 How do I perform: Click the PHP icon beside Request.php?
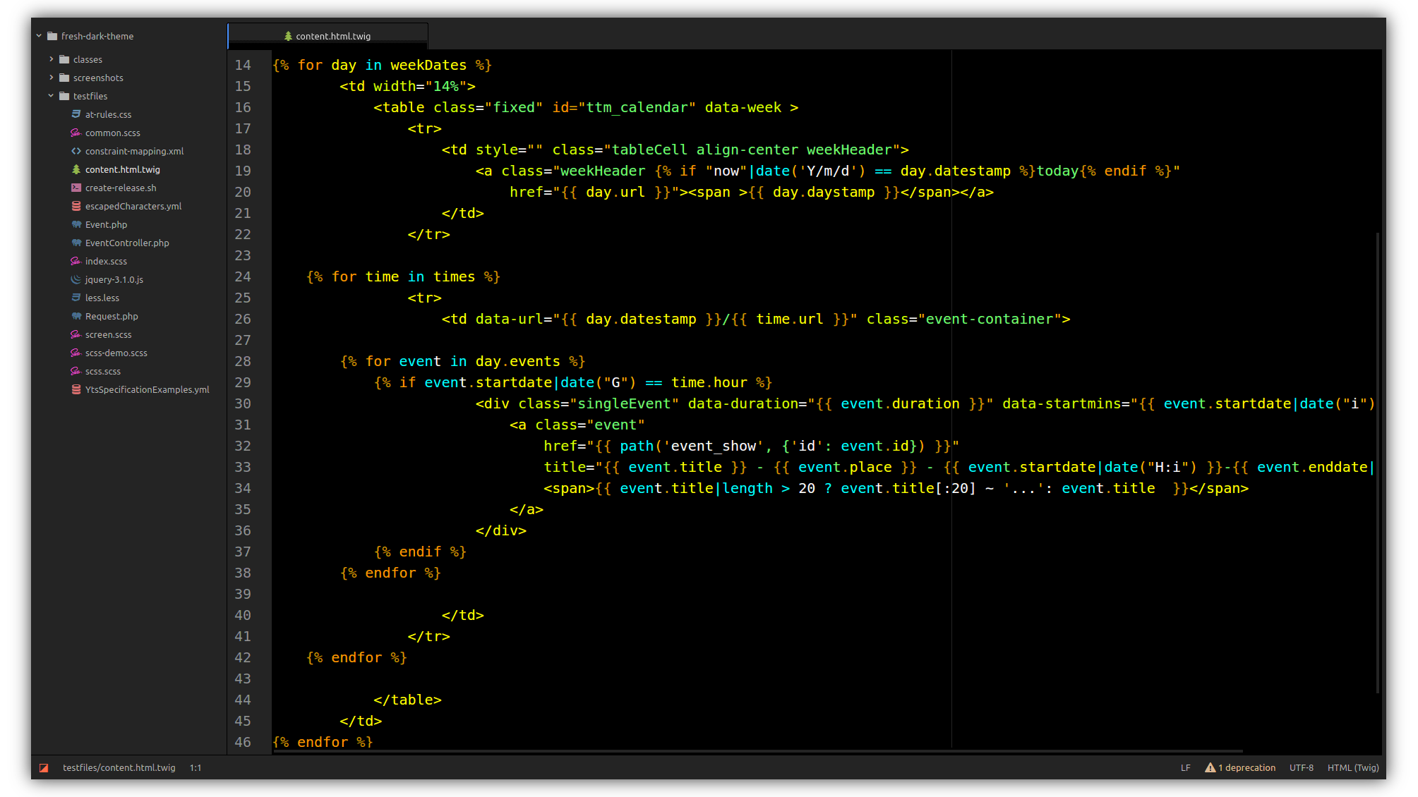76,316
